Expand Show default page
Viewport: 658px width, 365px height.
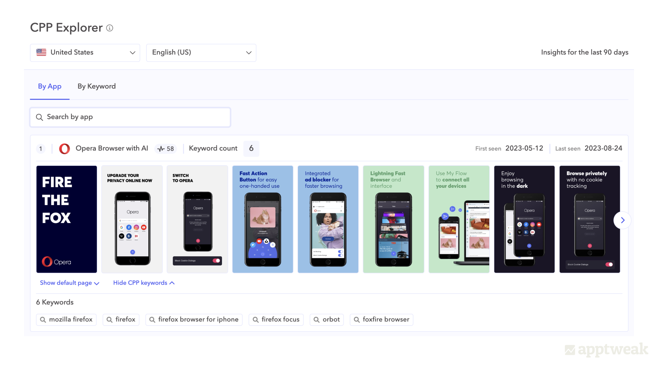tap(69, 283)
